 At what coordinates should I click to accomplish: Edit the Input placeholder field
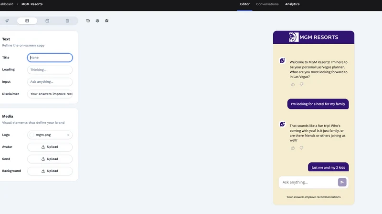(x=50, y=82)
